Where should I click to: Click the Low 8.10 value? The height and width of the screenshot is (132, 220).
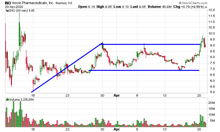point(121,7)
